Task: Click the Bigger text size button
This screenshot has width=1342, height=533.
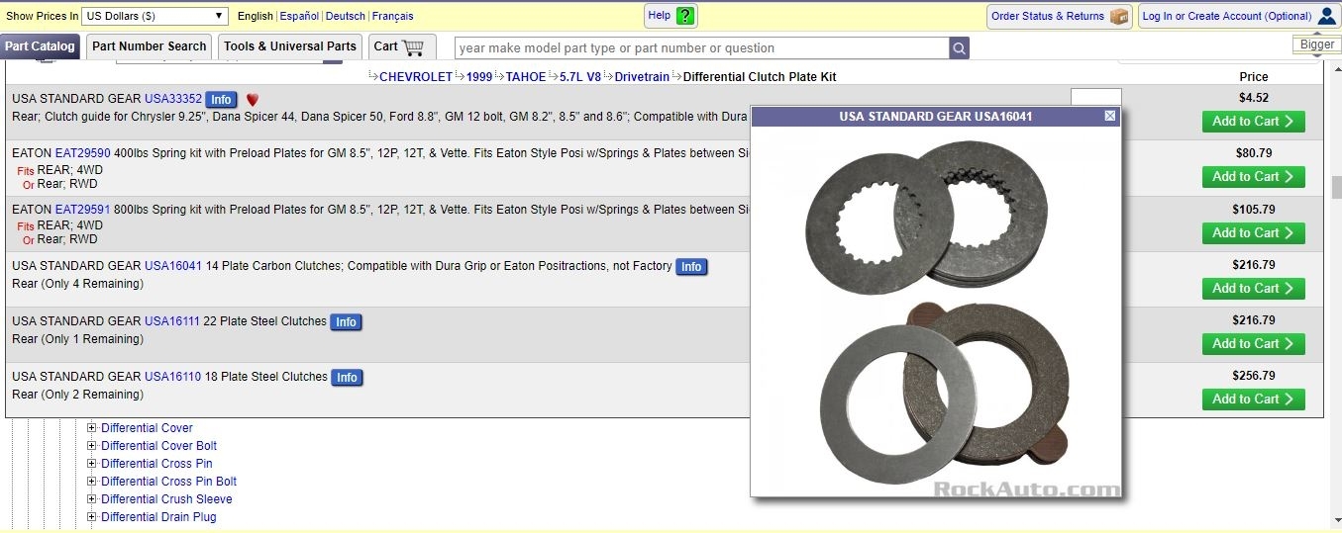Action: pyautogui.click(x=1316, y=44)
